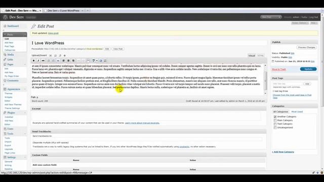Click Add button for post tags
This screenshot has height=182, width=324.
(307, 84)
